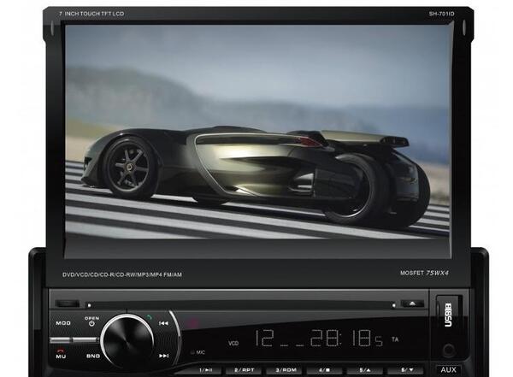Tap the MOSFET 75WX4 label
The image size is (513, 377).
(x=424, y=273)
